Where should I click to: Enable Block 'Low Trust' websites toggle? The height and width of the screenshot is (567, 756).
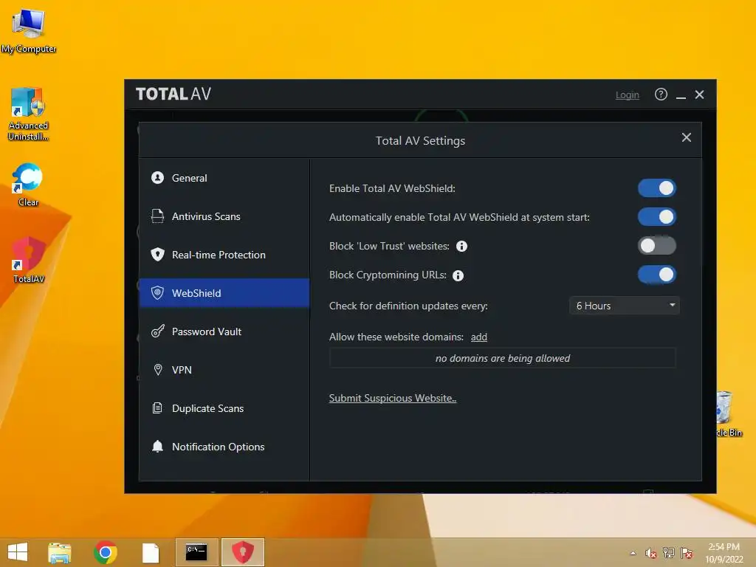(656, 246)
